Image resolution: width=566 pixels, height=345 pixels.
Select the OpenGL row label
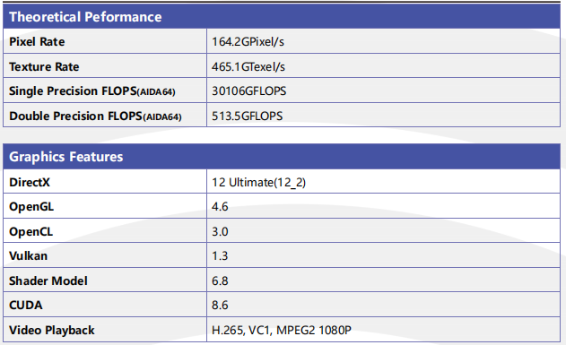[31, 207]
